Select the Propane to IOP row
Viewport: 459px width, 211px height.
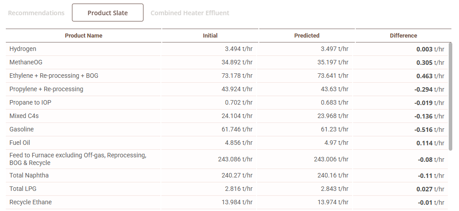(x=30, y=102)
